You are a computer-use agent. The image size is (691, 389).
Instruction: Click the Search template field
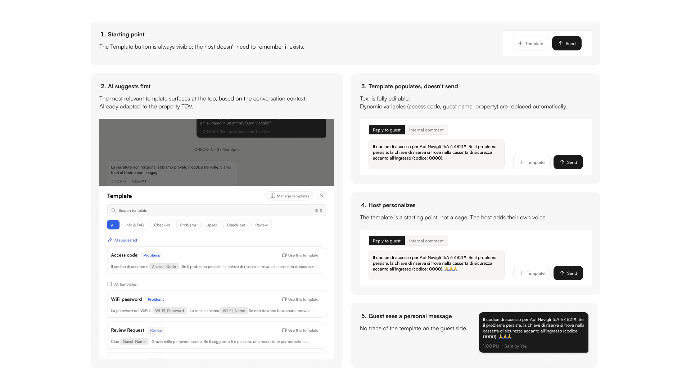(216, 210)
